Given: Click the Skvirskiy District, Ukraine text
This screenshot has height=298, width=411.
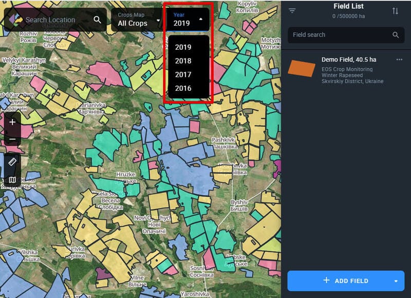Looking at the screenshot, I should 352,82.
